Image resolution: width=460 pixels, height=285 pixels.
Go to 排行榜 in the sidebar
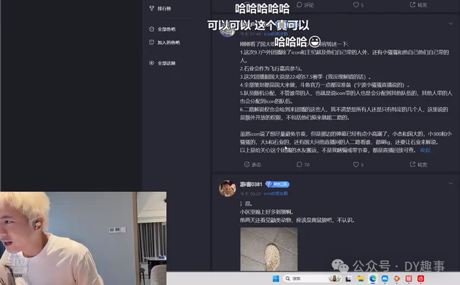click(164, 9)
